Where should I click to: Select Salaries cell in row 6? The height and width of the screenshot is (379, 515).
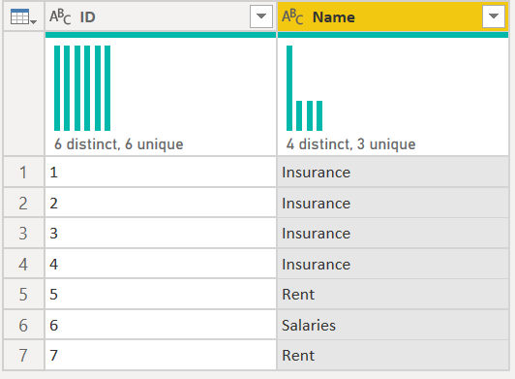point(393,325)
